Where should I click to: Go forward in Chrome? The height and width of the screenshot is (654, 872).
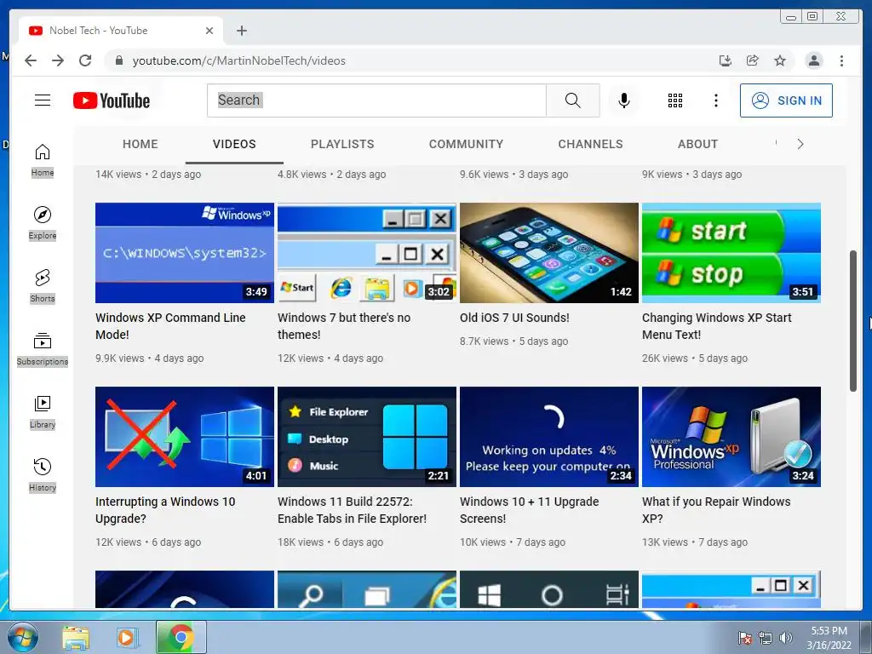click(58, 60)
